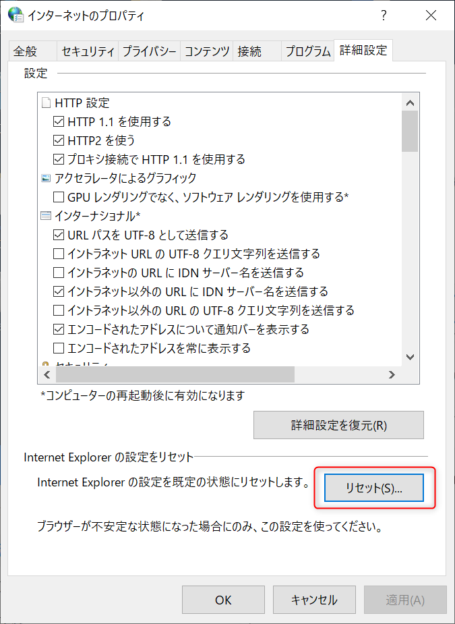Click the インターナショナル category icon
This screenshot has height=624, width=455.
pyautogui.click(x=46, y=216)
